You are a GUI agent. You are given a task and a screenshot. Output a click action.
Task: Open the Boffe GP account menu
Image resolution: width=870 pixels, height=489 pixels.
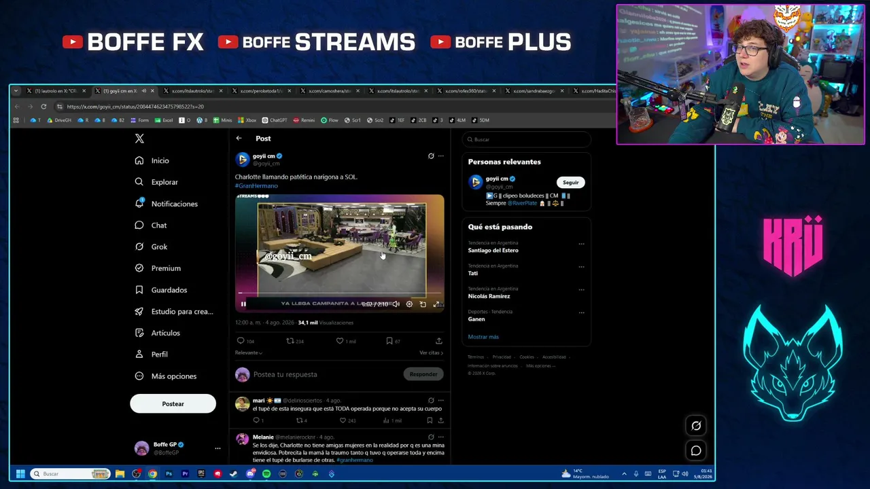pos(177,448)
